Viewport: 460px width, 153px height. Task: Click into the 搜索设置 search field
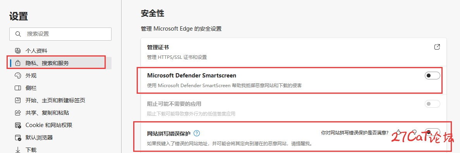(x=60, y=34)
